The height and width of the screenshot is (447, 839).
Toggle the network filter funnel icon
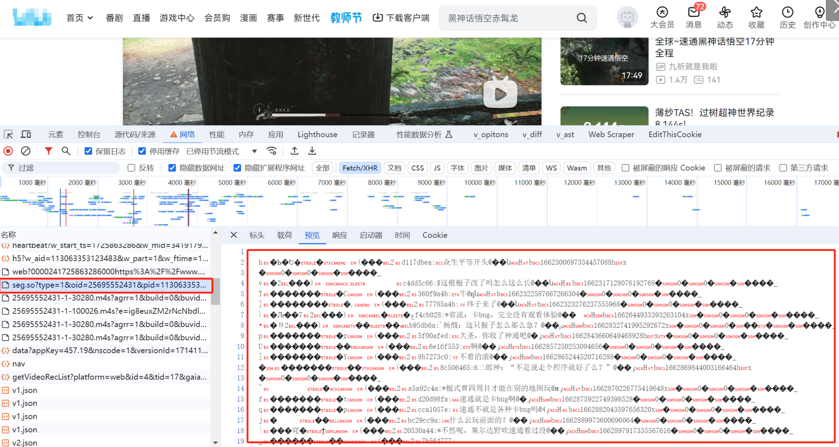point(48,151)
